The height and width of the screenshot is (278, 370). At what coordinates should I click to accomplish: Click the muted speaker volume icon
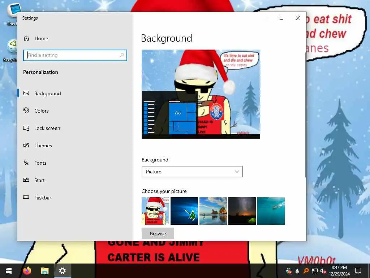[323, 271]
